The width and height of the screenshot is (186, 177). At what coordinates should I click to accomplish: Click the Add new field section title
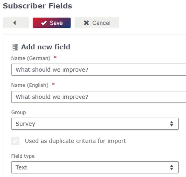tap(46, 47)
